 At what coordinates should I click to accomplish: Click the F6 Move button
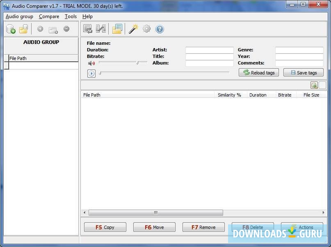pos(154,227)
